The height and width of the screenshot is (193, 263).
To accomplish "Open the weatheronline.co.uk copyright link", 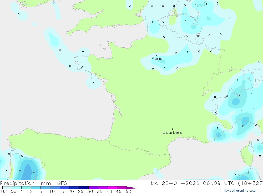I will pos(241,191).
